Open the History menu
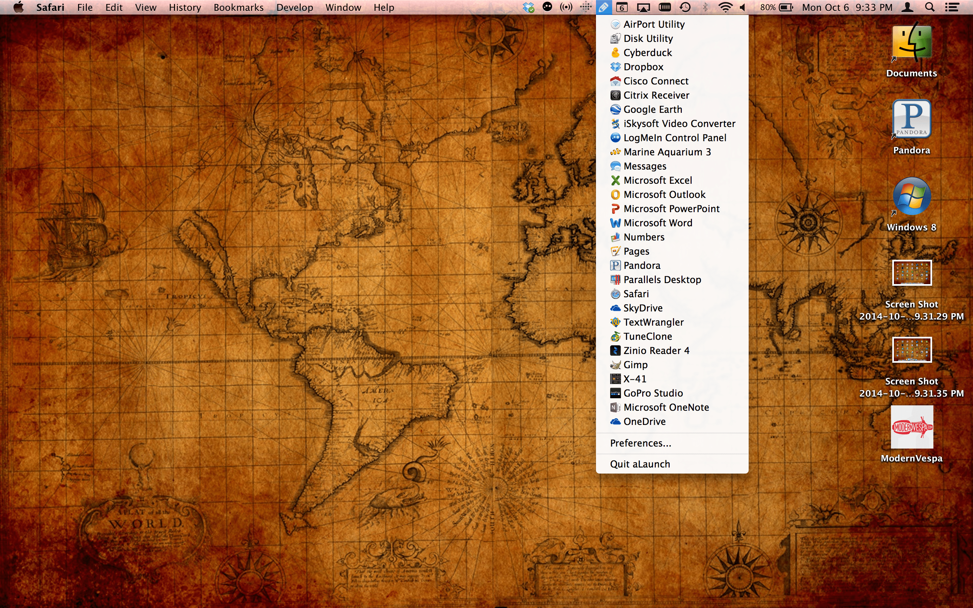 pyautogui.click(x=184, y=7)
